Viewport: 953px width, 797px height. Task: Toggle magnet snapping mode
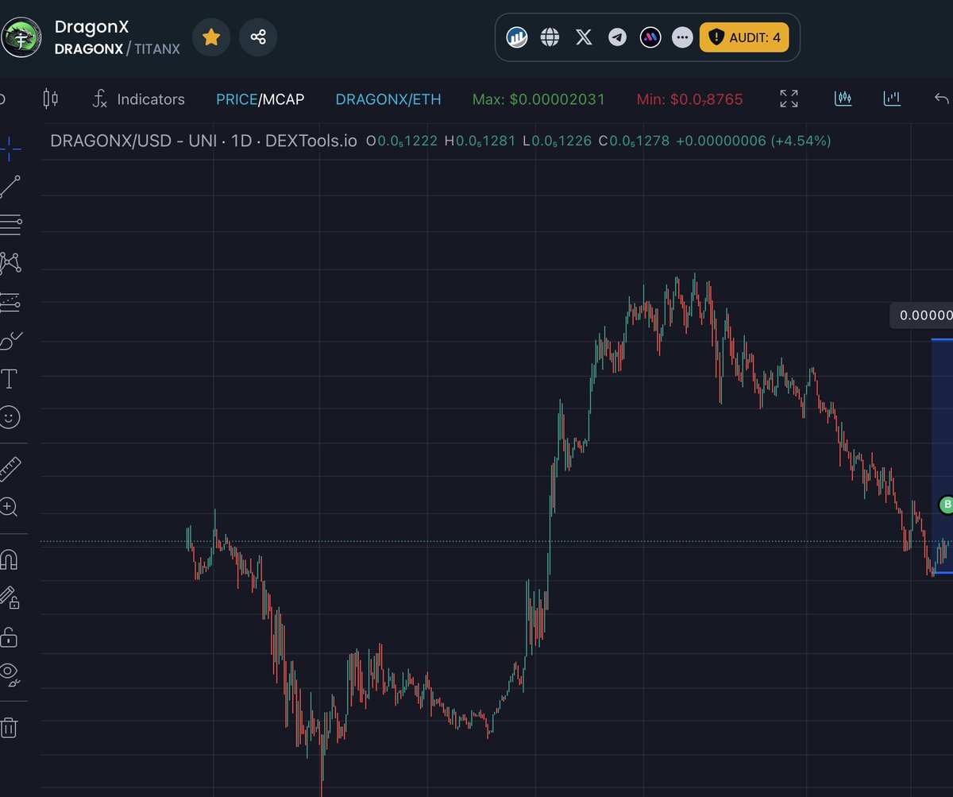click(x=10, y=559)
